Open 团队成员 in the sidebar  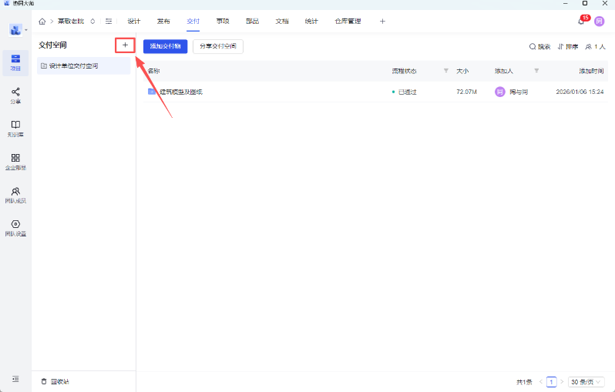point(15,194)
